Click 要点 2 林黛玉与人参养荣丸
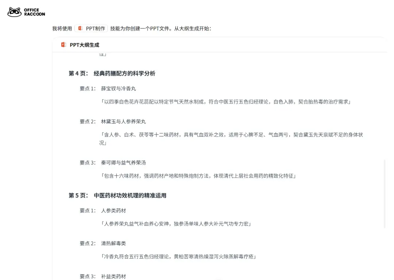This screenshot has height=280, width=394. [113, 121]
